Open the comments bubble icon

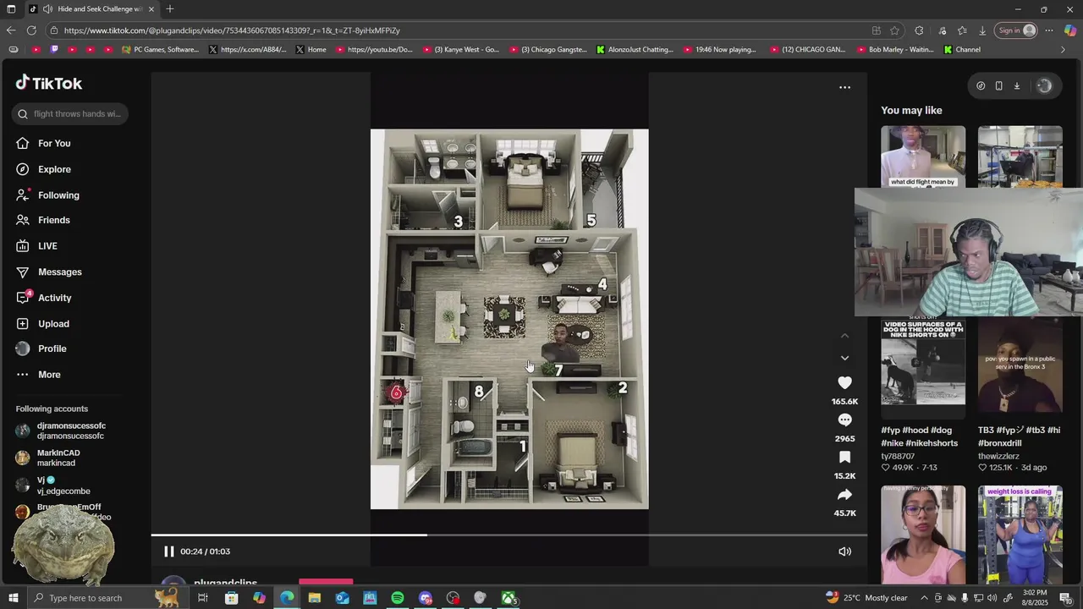[844, 420]
